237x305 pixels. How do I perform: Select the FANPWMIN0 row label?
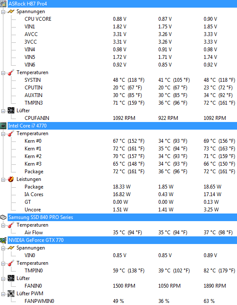[39, 301]
